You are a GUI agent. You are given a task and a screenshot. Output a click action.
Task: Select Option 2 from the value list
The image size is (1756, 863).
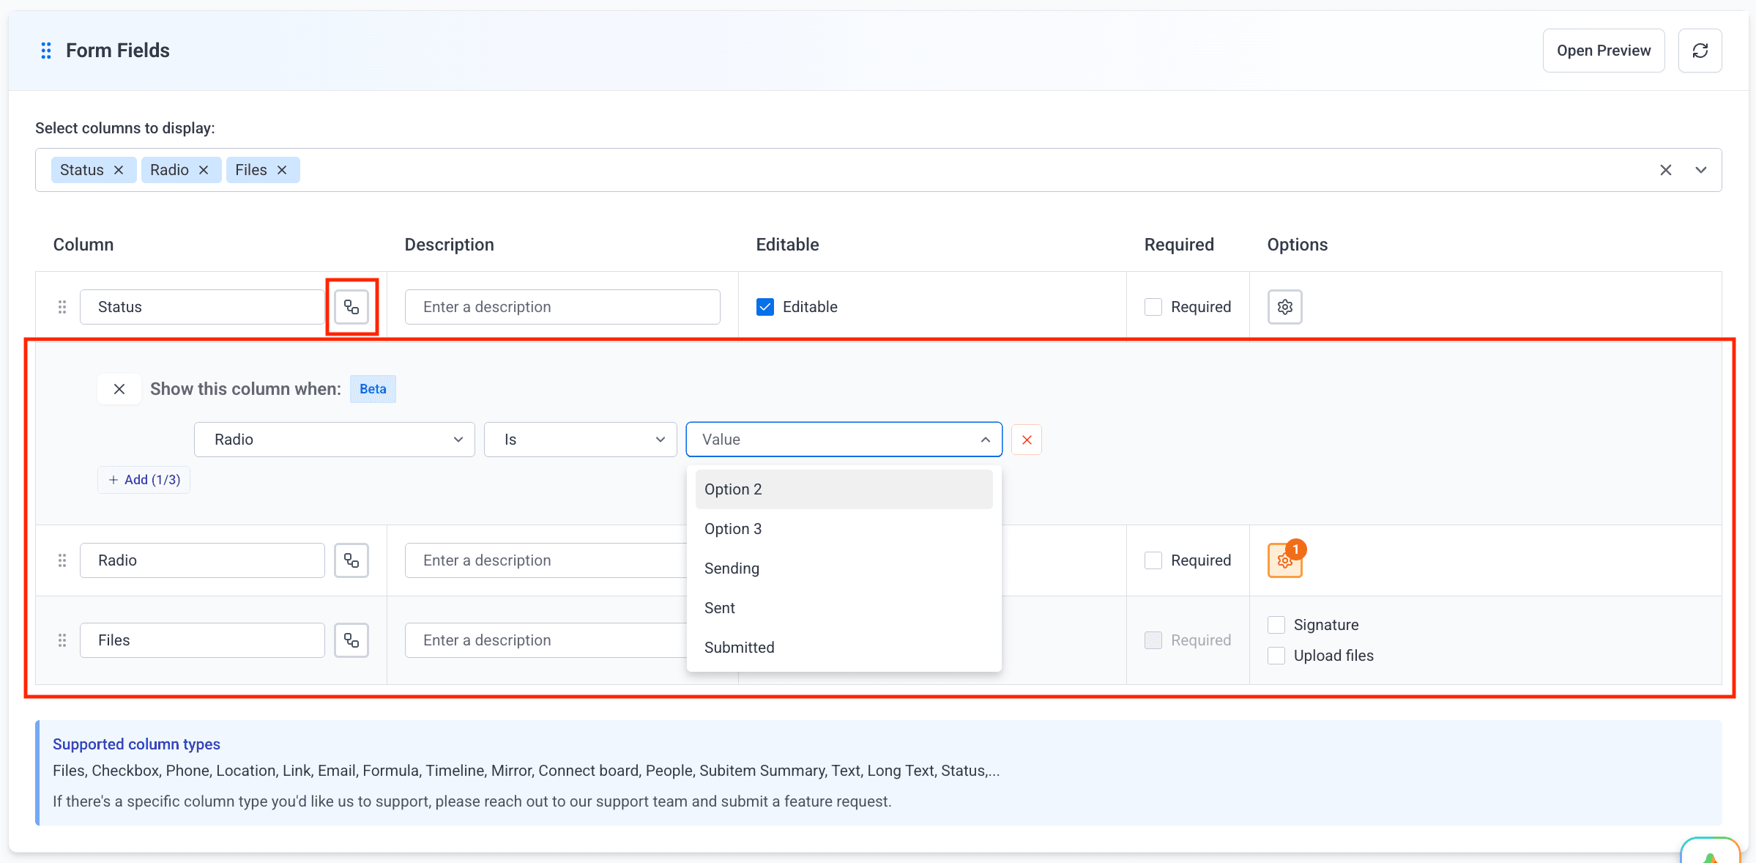(x=844, y=489)
